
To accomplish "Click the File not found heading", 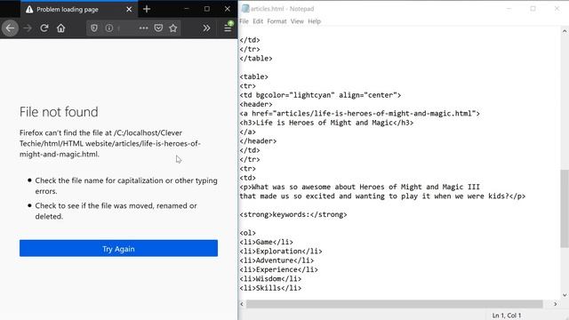I will pos(59,112).
